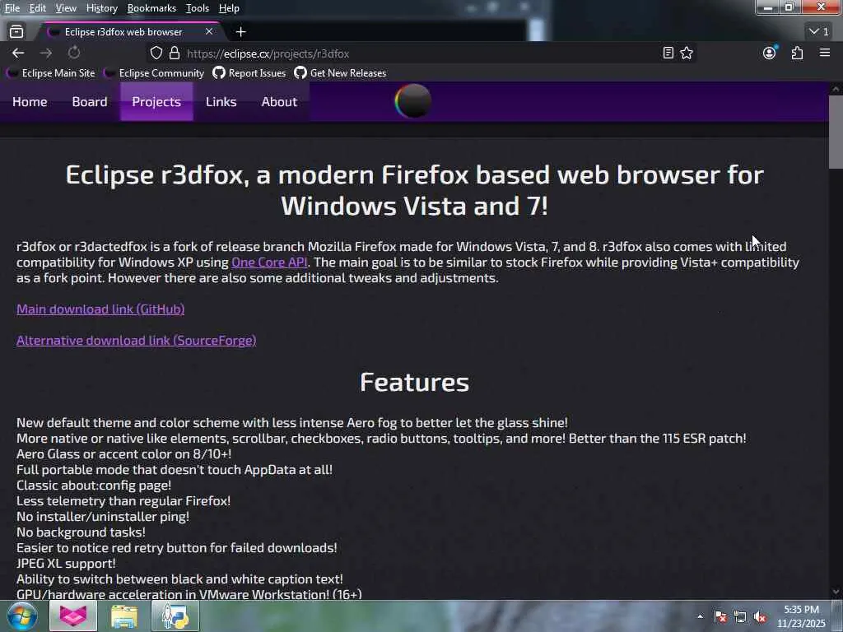843x632 pixels.
Task: Open the View menu
Action: pos(66,8)
